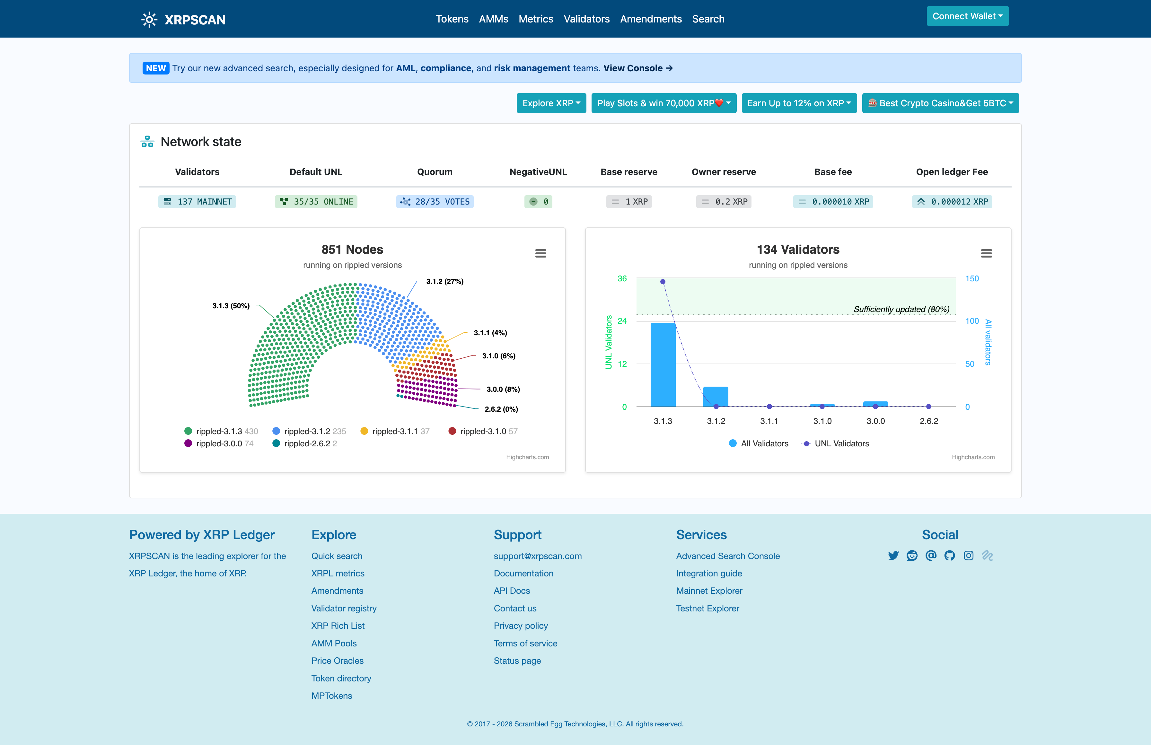Screen dimensions: 1151x745
Task: Open the Advanced Search Console link
Action: (x=728, y=556)
